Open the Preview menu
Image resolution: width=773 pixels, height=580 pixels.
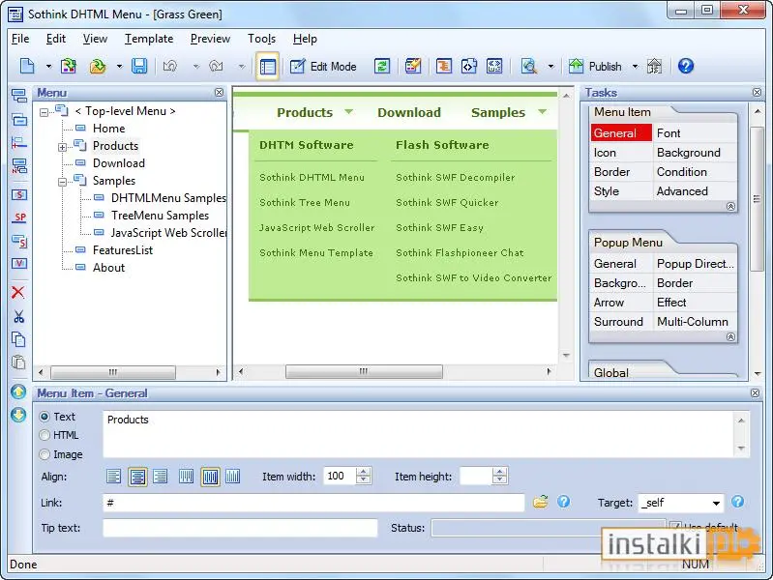[x=210, y=39]
